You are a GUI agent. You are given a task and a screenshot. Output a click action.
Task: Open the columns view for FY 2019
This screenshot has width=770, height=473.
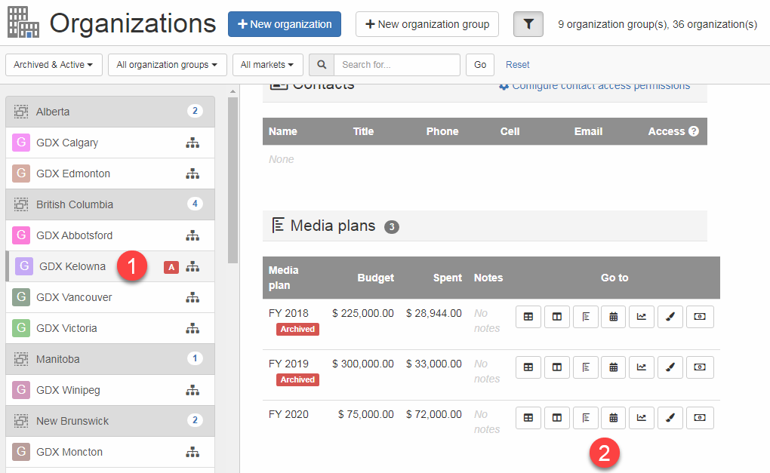point(556,367)
